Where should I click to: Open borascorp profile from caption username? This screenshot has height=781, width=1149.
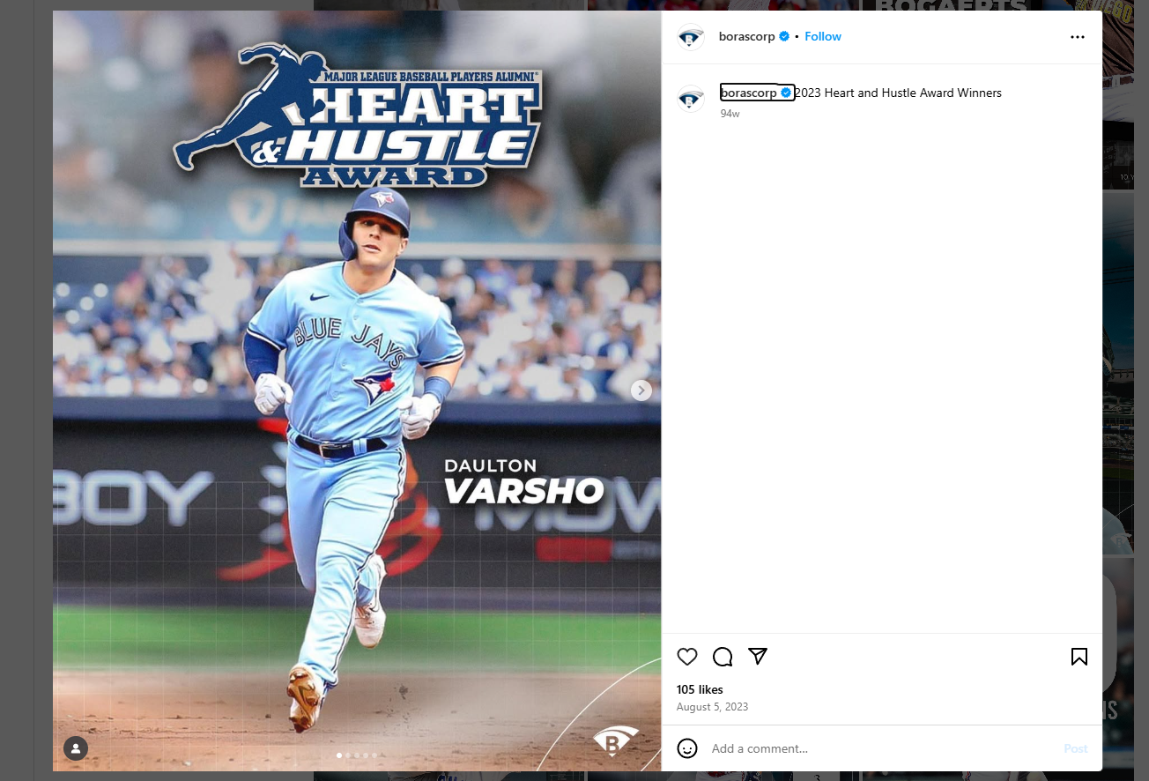pos(749,93)
